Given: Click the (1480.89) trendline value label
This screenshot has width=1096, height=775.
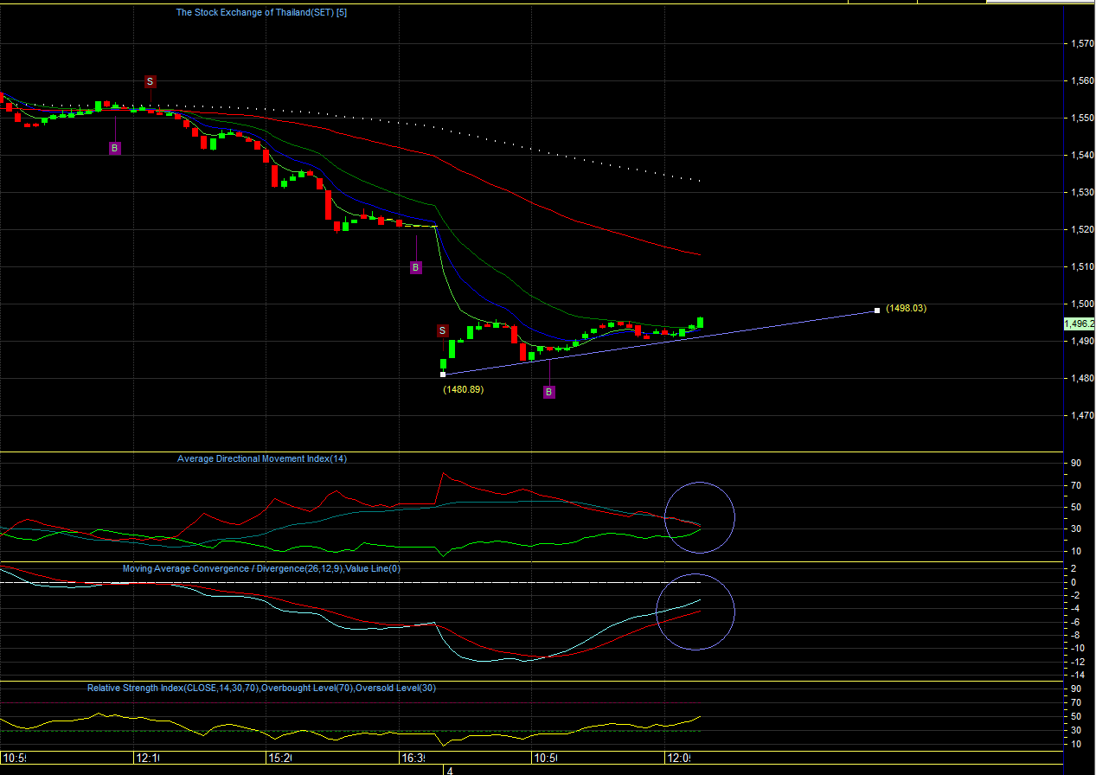Looking at the screenshot, I should [463, 390].
